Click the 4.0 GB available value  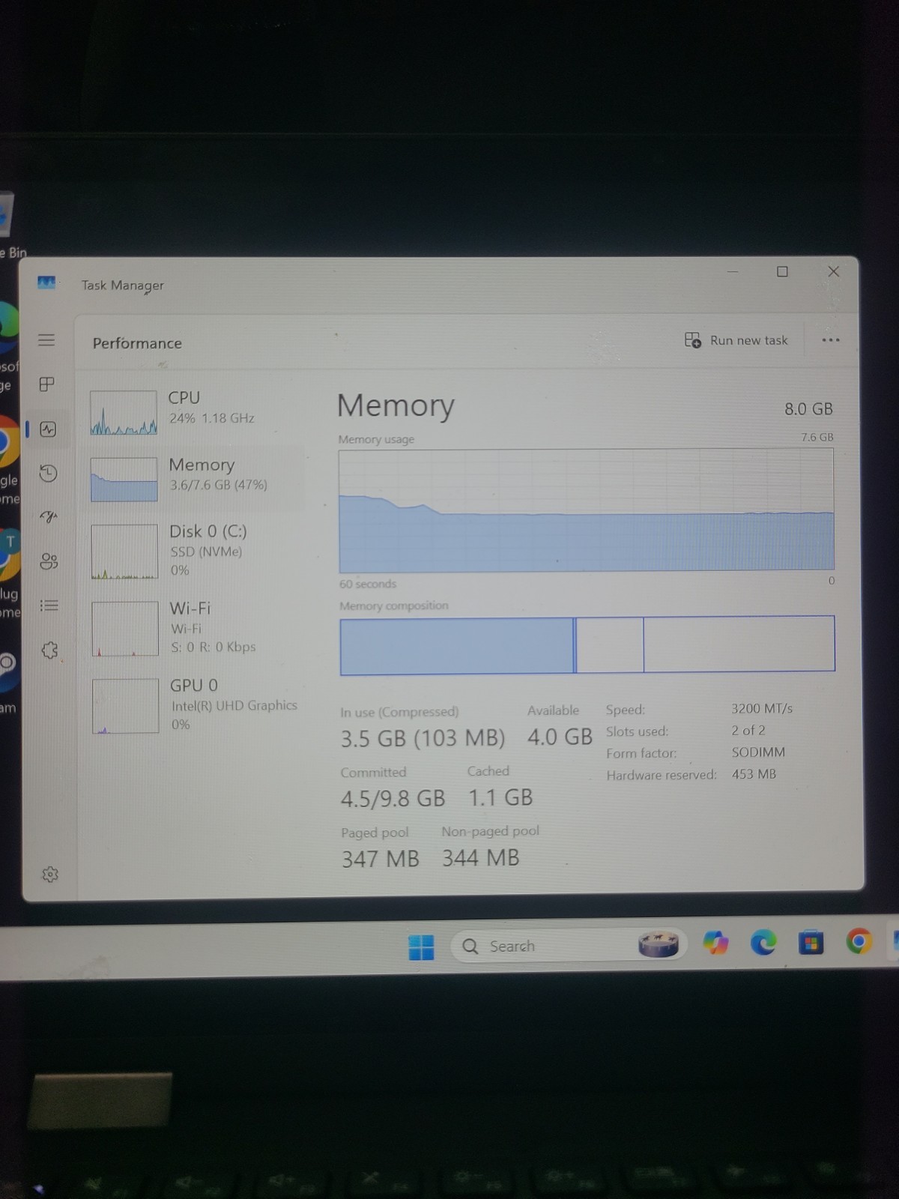(x=560, y=737)
